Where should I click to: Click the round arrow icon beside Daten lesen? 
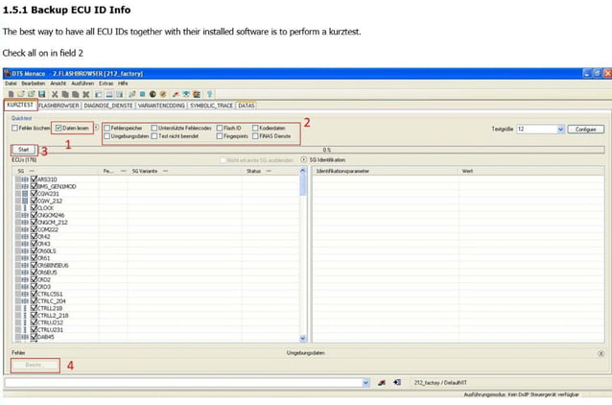pos(96,128)
